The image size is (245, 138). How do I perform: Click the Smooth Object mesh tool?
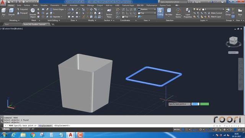[33, 13]
